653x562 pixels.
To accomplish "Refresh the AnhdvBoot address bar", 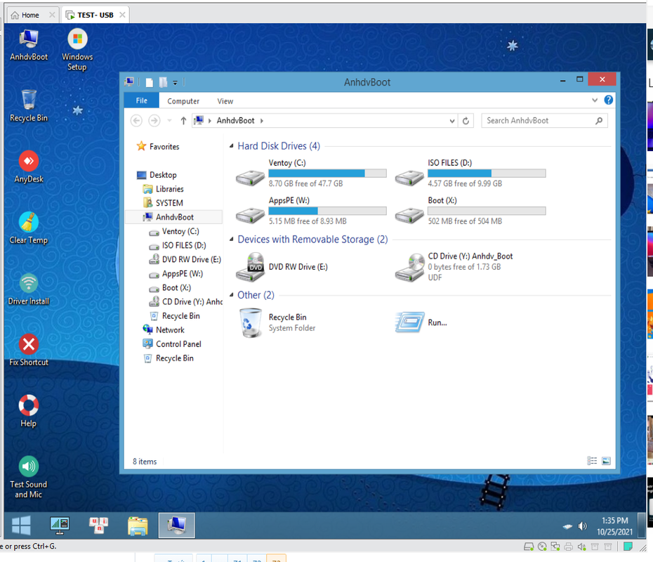I will [x=466, y=121].
